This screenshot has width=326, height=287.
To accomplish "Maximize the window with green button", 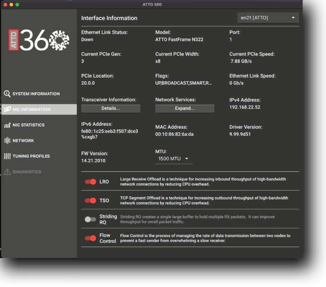I will pos(17,4).
